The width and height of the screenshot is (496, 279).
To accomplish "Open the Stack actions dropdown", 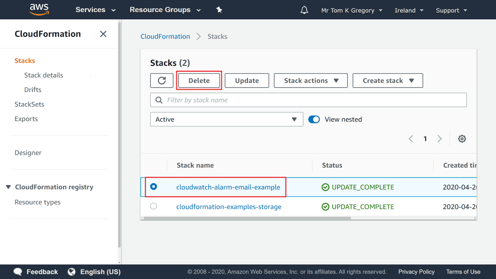I will pos(310,80).
